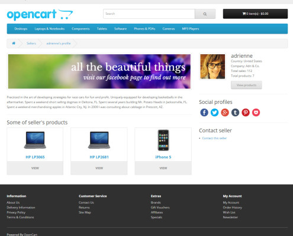Open About Us footer link
This screenshot has height=236, width=293.
click(x=13, y=202)
